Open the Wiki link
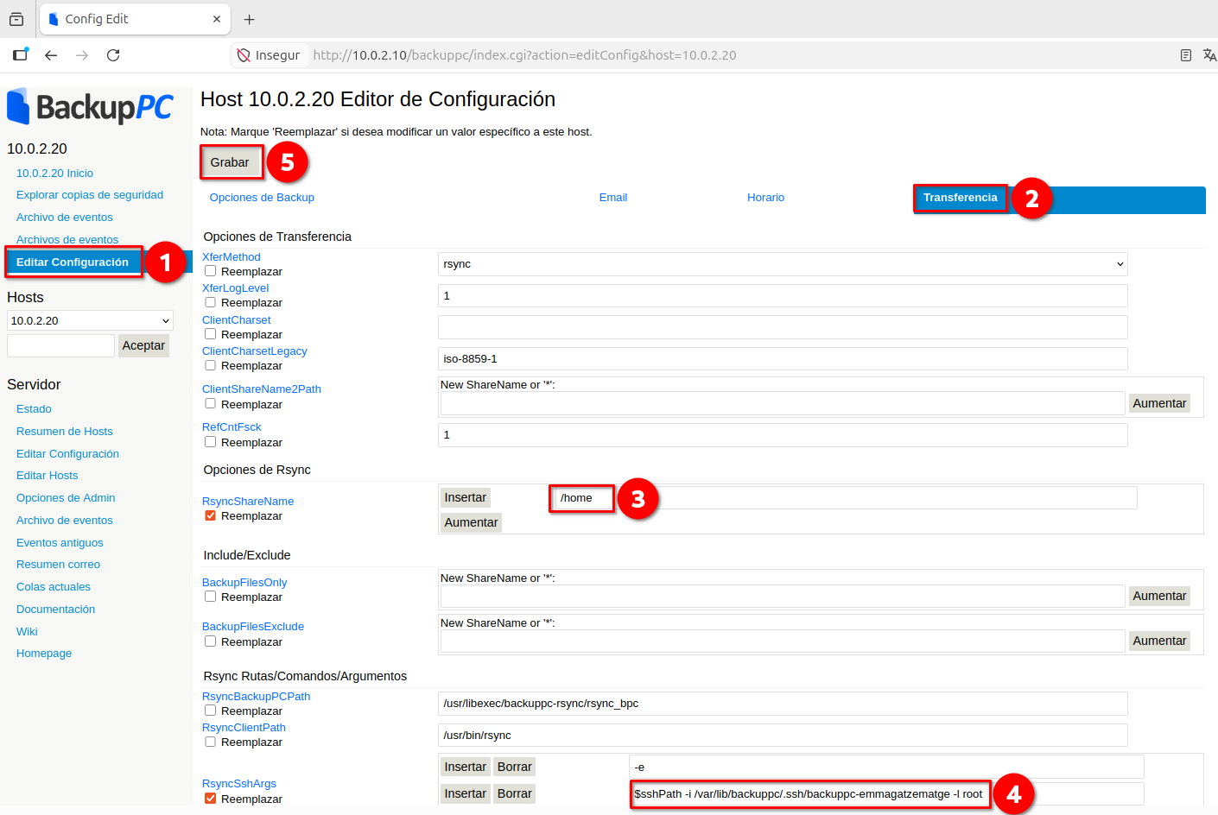The image size is (1218, 815). click(27, 632)
